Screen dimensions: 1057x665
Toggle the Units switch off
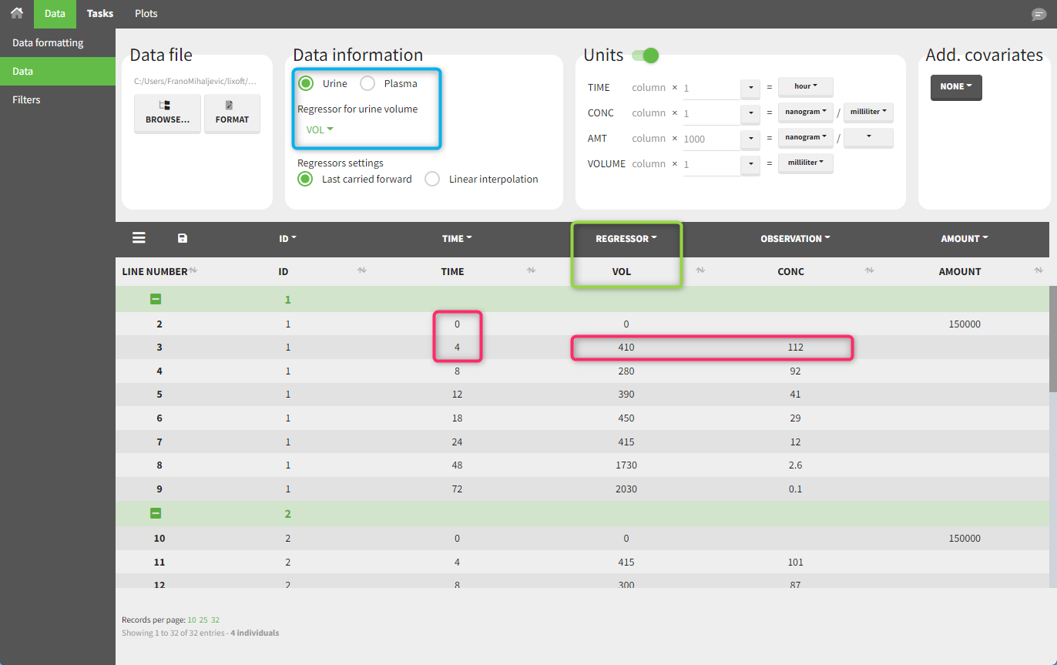(x=646, y=55)
